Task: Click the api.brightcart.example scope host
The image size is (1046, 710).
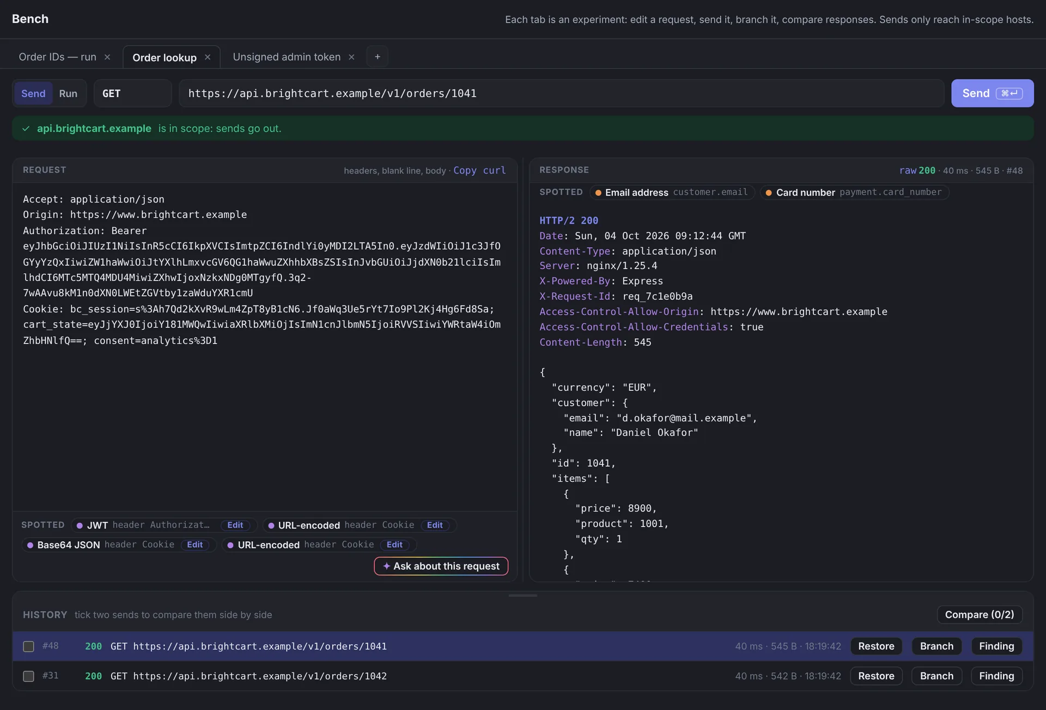Action: pyautogui.click(x=94, y=128)
